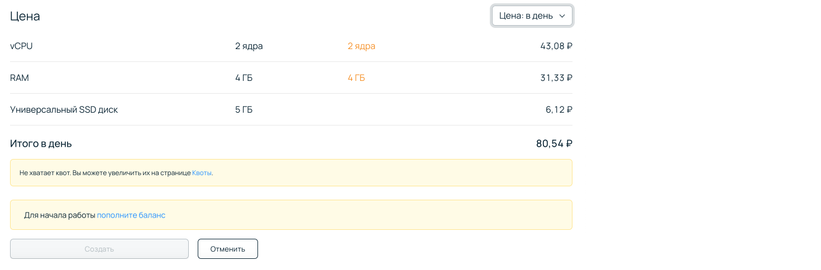
Task: Click the disabled Создать button
Action: click(x=99, y=249)
